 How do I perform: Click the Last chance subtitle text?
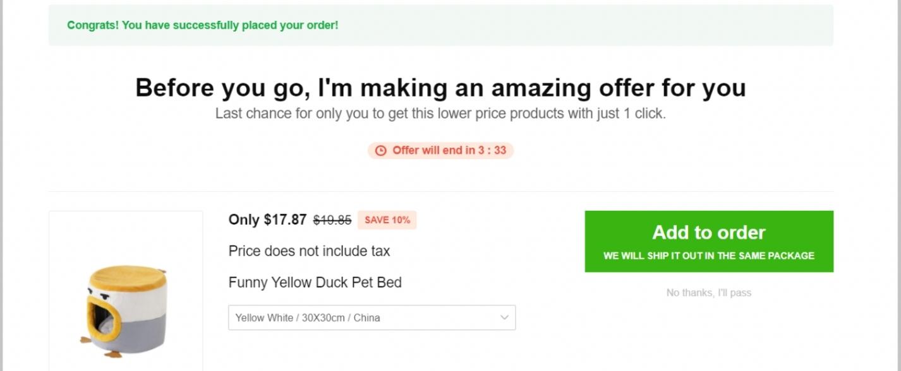click(x=440, y=114)
